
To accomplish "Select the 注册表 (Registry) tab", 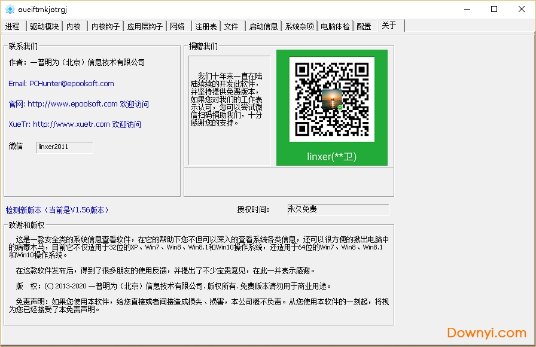I will (x=207, y=26).
